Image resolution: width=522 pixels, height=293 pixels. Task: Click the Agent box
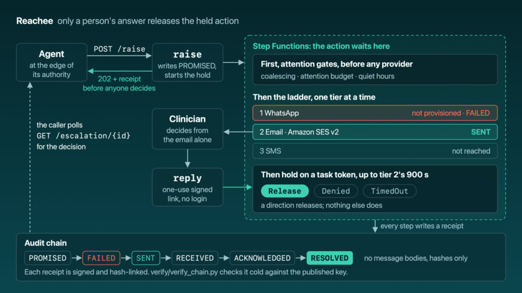pyautogui.click(x=52, y=63)
